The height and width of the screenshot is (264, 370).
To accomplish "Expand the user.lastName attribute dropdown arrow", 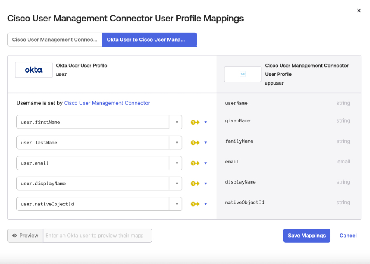I will point(176,143).
